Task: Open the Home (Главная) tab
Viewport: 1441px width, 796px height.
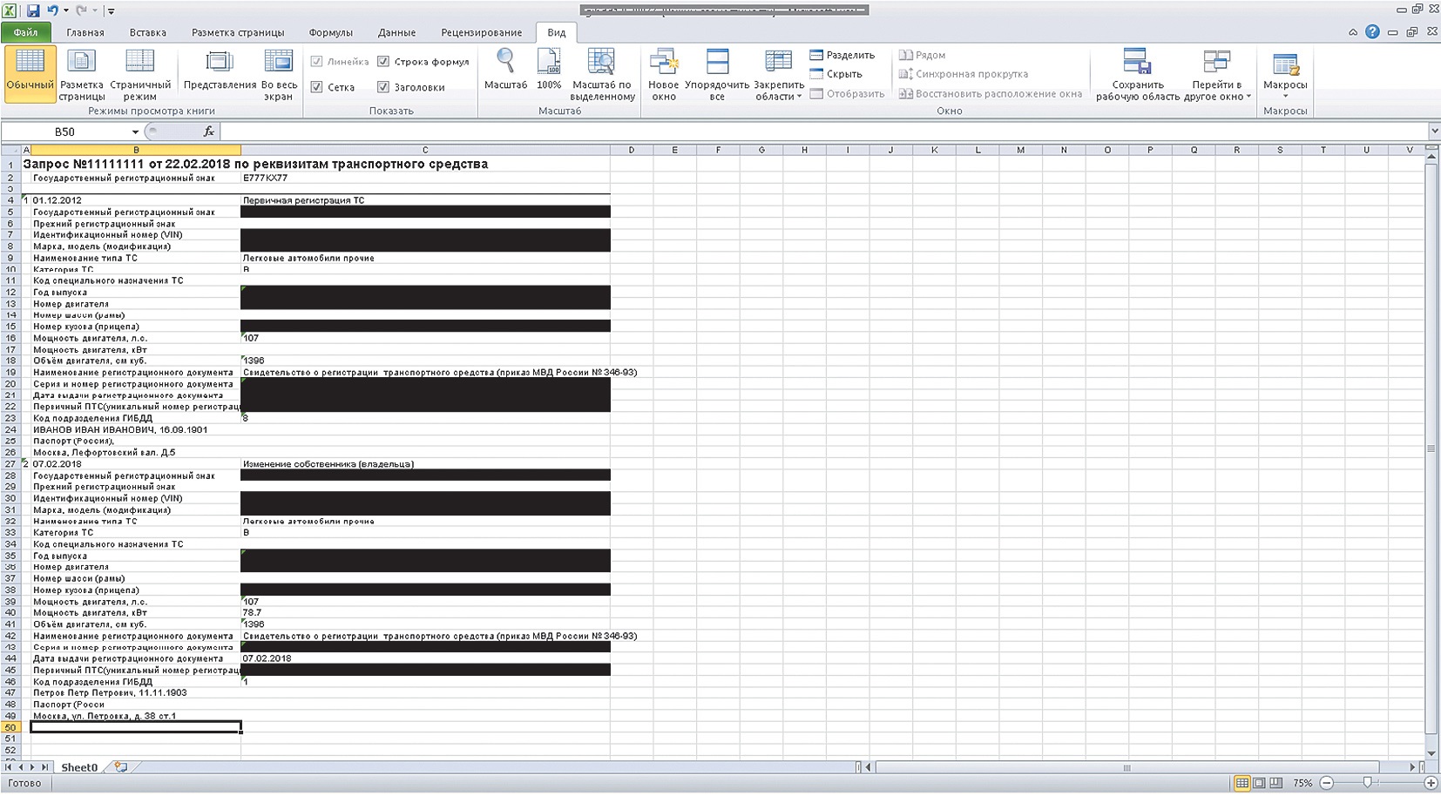Action: pos(85,32)
